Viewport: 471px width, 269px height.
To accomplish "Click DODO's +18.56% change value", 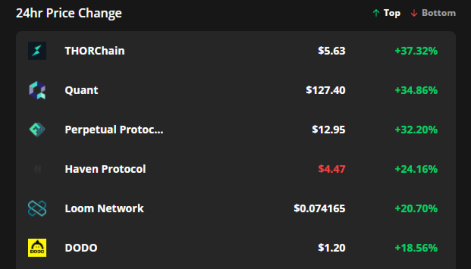I will coord(416,248).
